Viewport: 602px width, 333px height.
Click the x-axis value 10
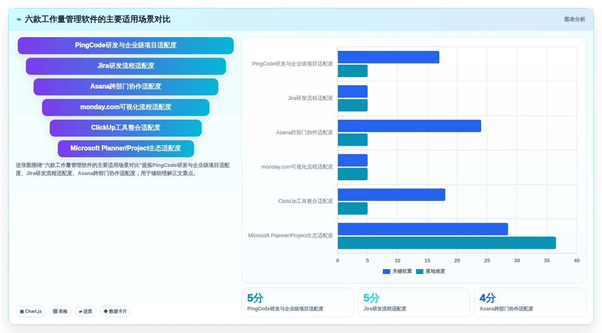click(397, 261)
